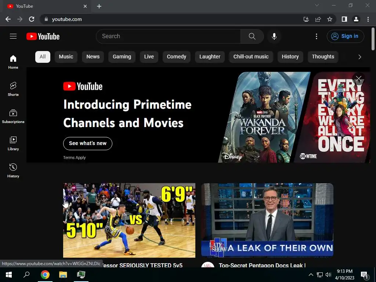The image size is (376, 282).
Task: Select the Music filter chip
Action: [66, 57]
